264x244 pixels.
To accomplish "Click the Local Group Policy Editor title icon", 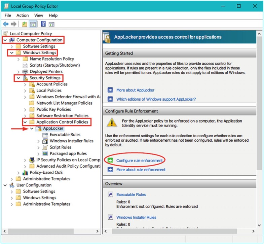I will tap(6, 6).
